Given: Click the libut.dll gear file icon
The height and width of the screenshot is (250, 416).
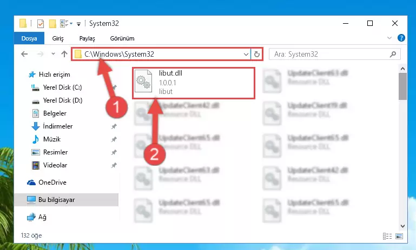Looking at the screenshot, I should point(143,81).
